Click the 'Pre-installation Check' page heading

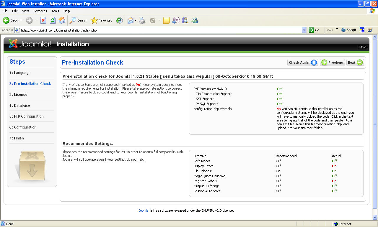pos(92,62)
